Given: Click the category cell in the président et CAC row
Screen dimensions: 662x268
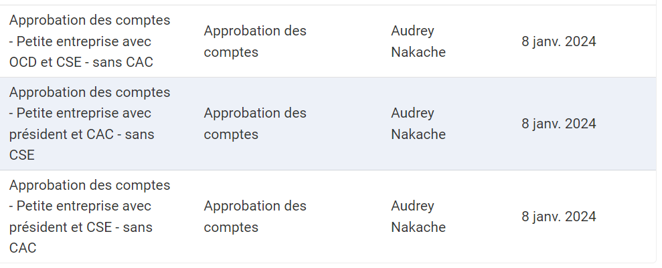Looking at the screenshot, I should [255, 124].
